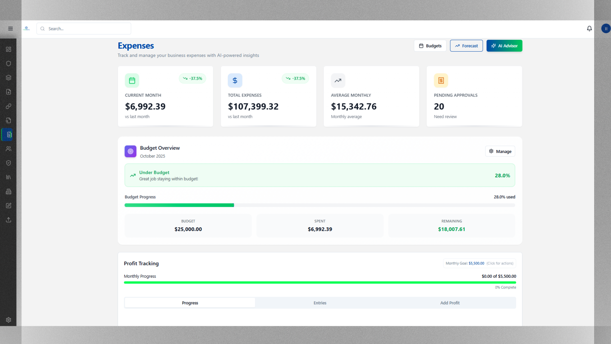
Task: Open the library icon in the sidebar
Action: [x=9, y=177]
